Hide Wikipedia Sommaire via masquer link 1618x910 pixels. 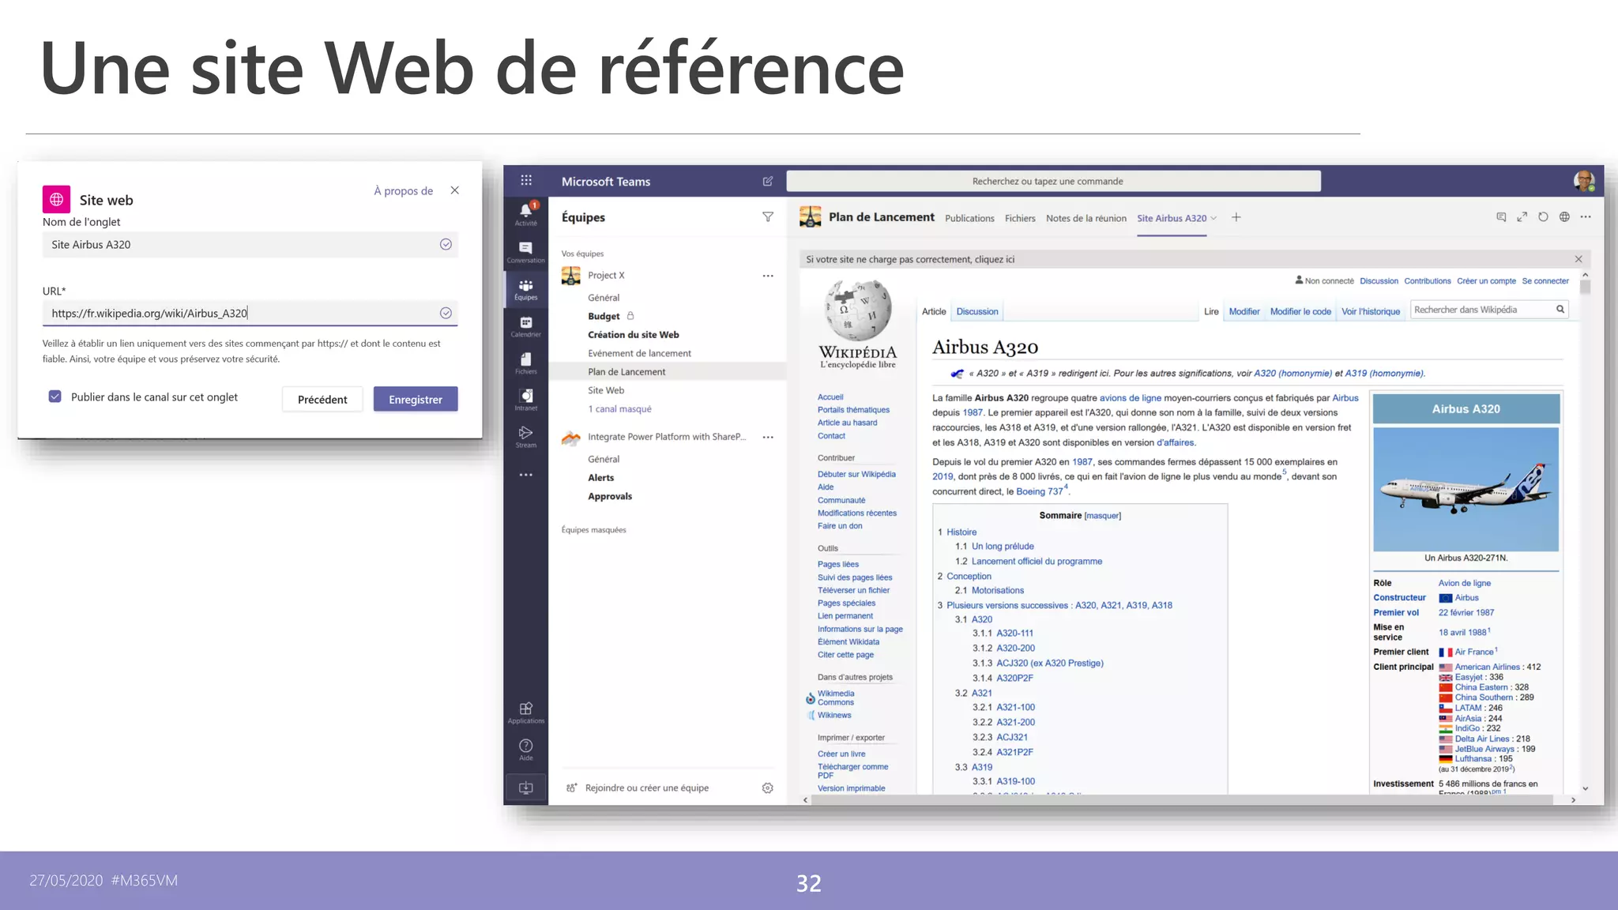point(1103,516)
